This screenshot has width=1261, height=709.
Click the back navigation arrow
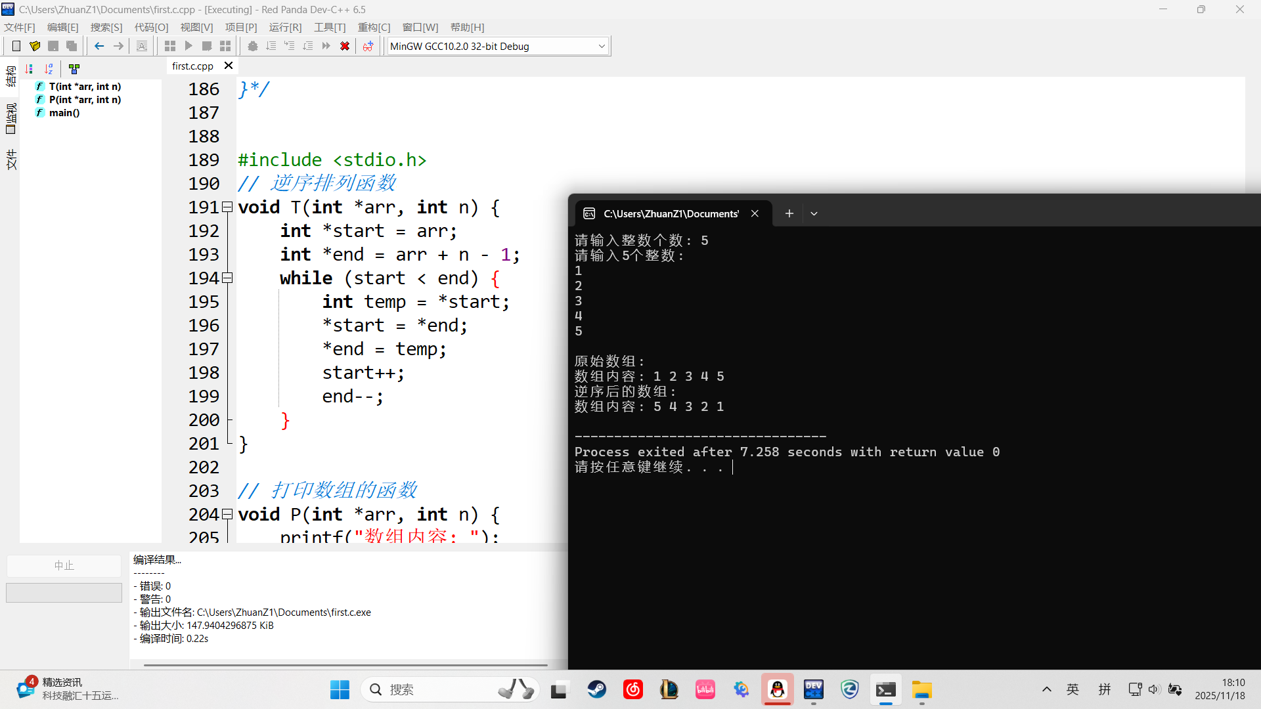[99, 46]
